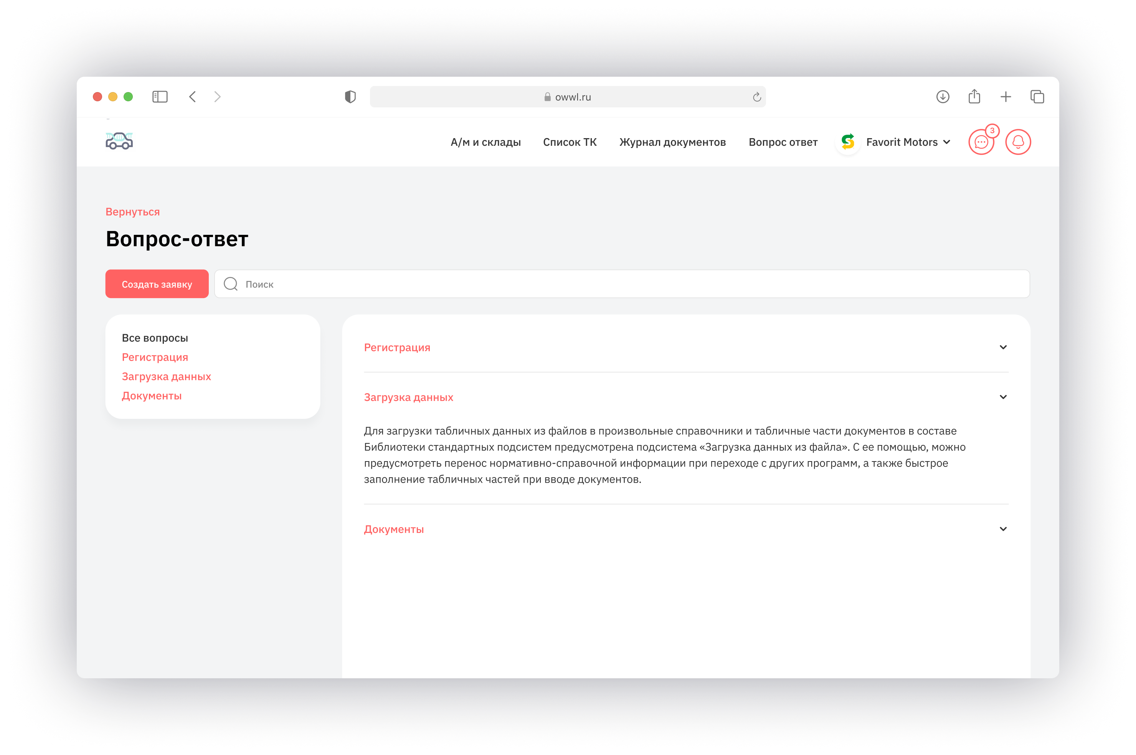Select Все вопросы in the sidebar
This screenshot has height=755, width=1136.
(155, 338)
